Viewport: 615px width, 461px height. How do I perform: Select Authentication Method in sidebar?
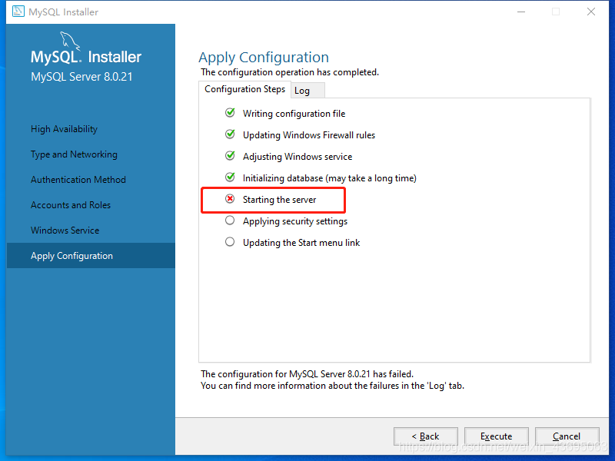[78, 180]
